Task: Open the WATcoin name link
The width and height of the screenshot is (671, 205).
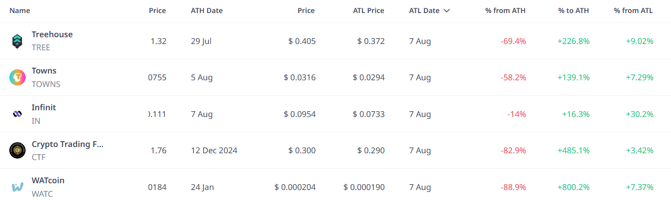Action: 48,180
